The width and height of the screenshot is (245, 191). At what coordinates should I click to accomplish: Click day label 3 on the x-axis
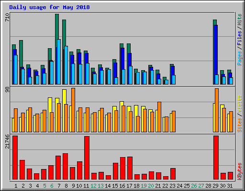30,186
